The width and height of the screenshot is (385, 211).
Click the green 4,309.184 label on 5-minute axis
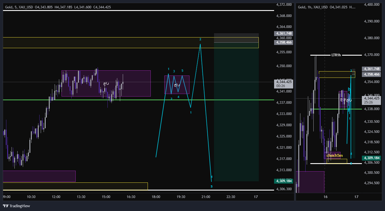point(283,181)
